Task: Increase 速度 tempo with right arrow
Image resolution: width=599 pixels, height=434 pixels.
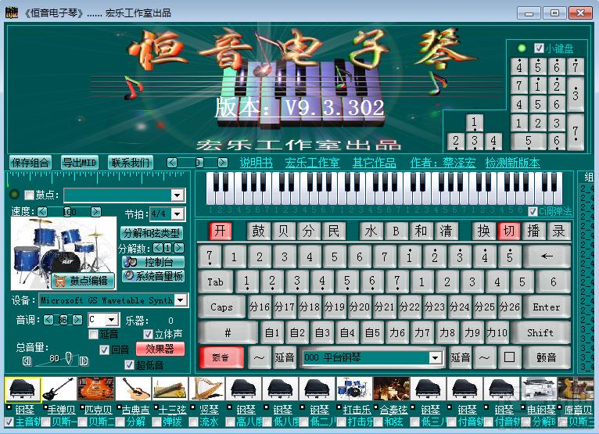Action: click(x=96, y=212)
